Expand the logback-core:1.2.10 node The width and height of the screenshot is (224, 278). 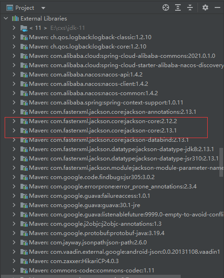click(14, 47)
